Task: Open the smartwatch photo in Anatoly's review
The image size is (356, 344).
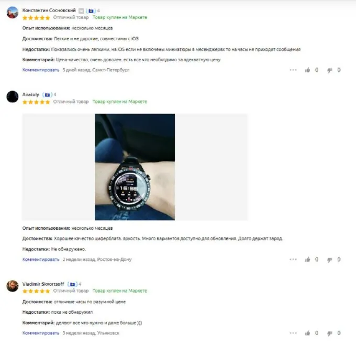Action: click(135, 167)
